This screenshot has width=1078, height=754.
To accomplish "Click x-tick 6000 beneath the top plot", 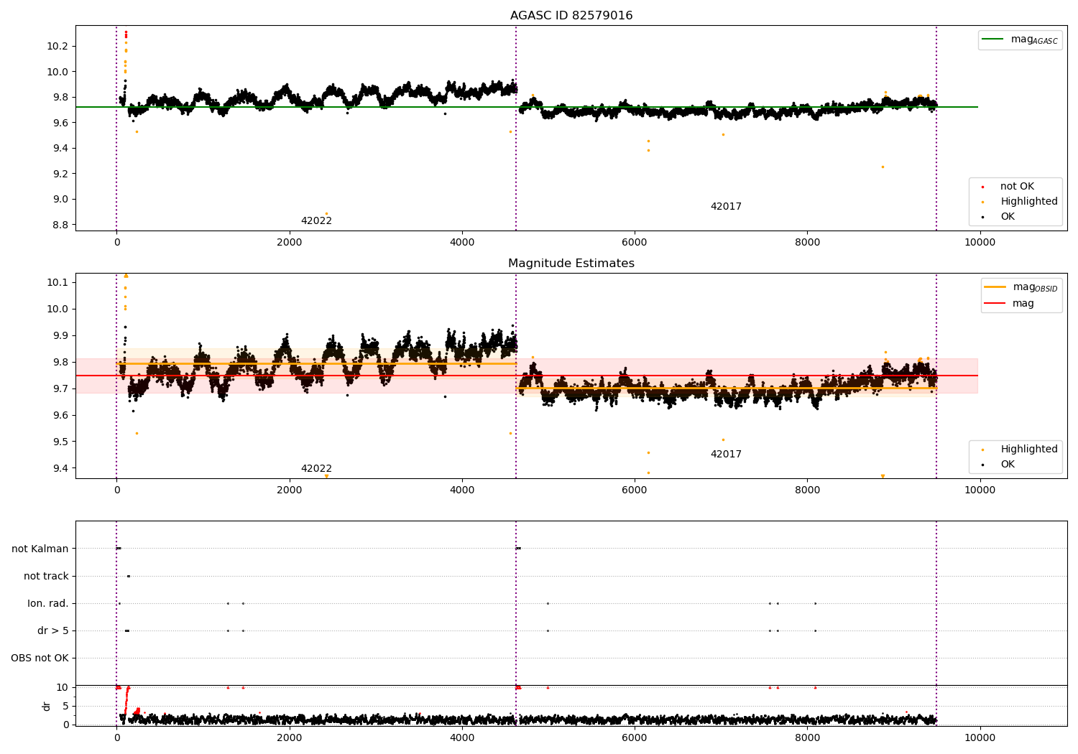I will click(635, 243).
